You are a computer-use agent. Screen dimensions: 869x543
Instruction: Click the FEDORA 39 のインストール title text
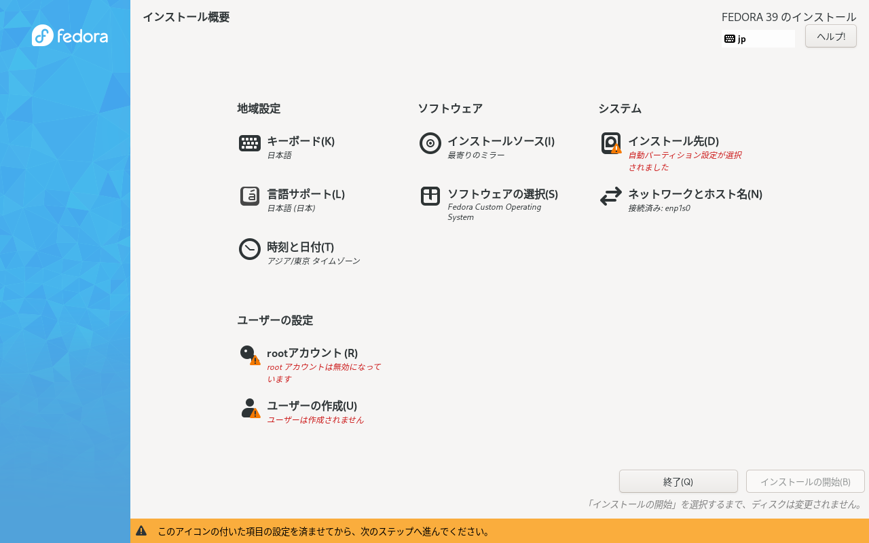789,17
